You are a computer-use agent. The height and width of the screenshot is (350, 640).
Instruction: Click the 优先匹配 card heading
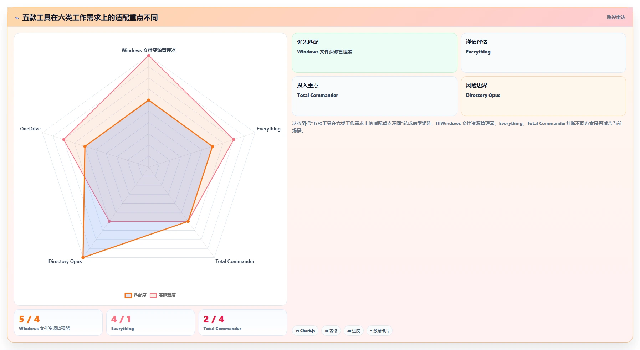(308, 42)
